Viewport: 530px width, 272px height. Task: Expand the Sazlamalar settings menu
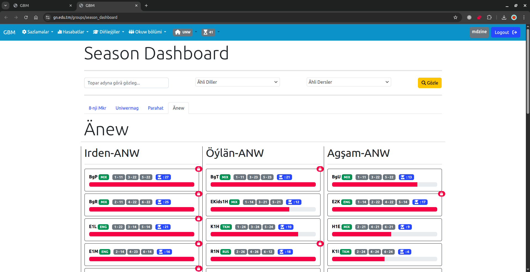point(38,32)
